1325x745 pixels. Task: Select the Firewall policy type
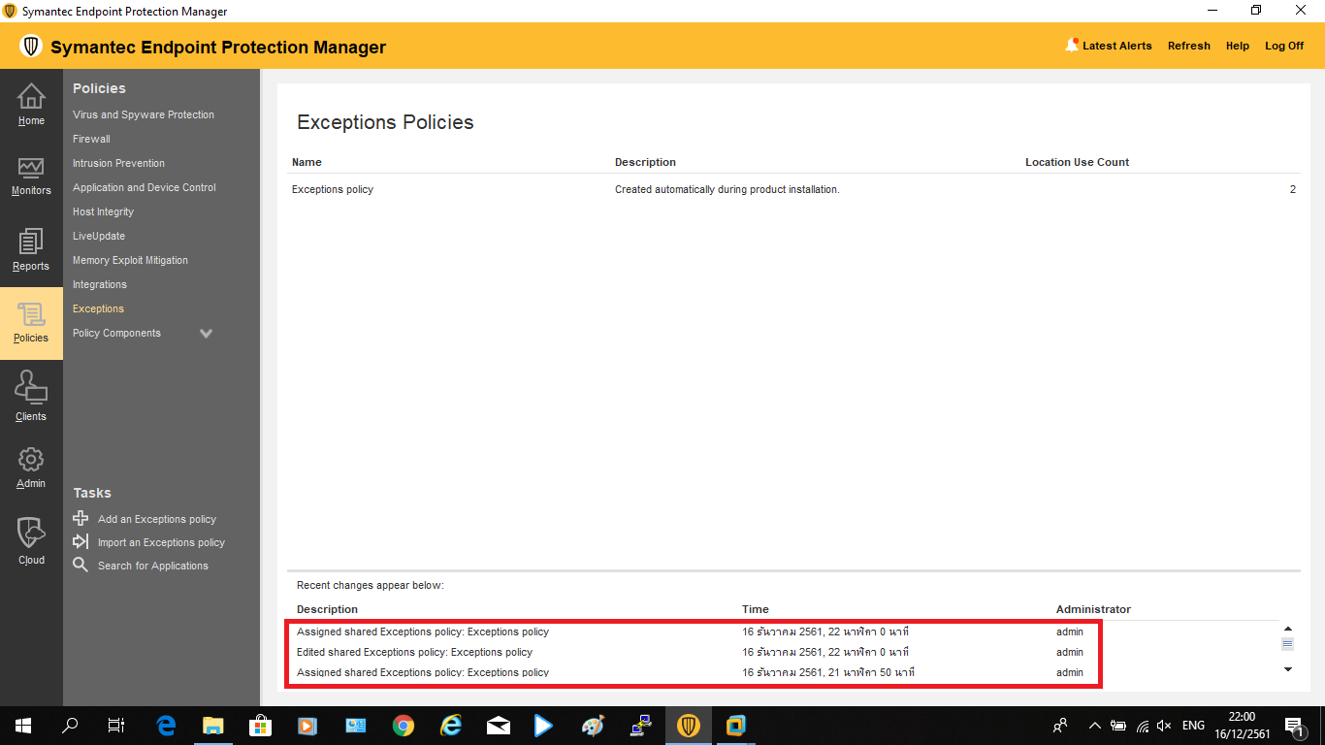(91, 139)
